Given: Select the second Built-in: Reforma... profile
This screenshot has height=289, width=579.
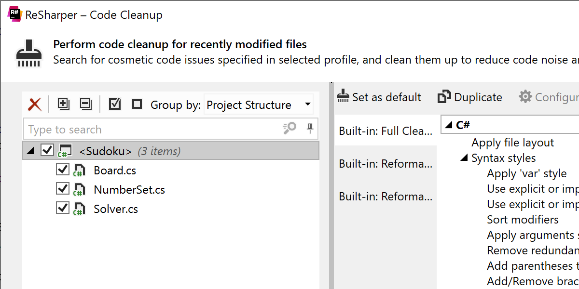Looking at the screenshot, I should 386,164.
